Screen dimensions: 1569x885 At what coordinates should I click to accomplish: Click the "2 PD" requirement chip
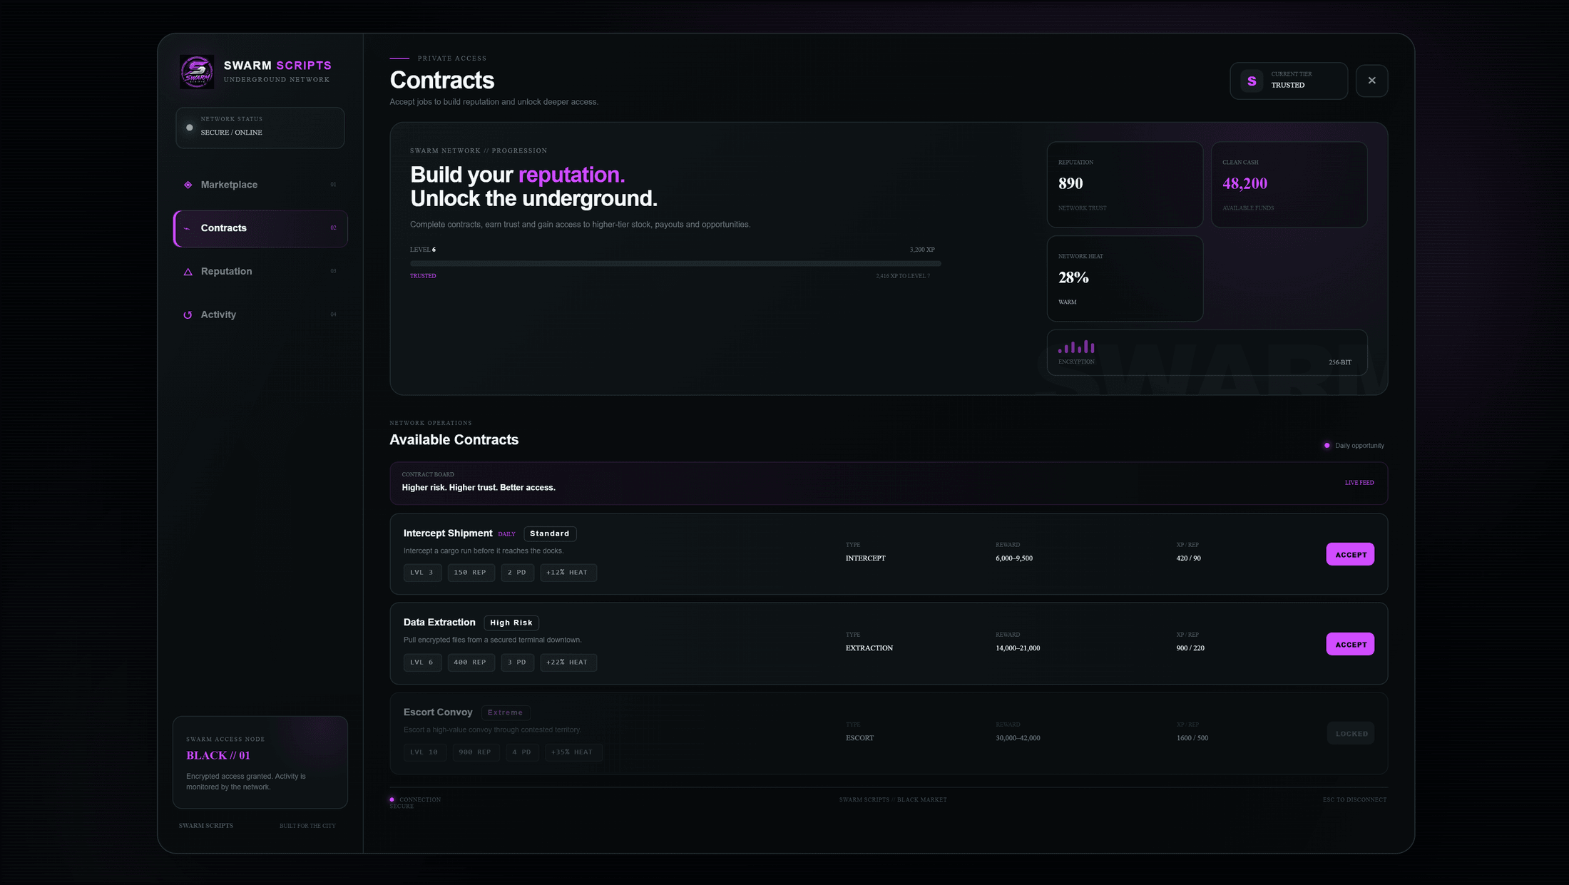[517, 573]
